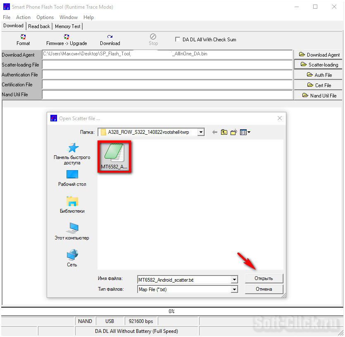Open the Тип файлов dropdown

[234, 290]
